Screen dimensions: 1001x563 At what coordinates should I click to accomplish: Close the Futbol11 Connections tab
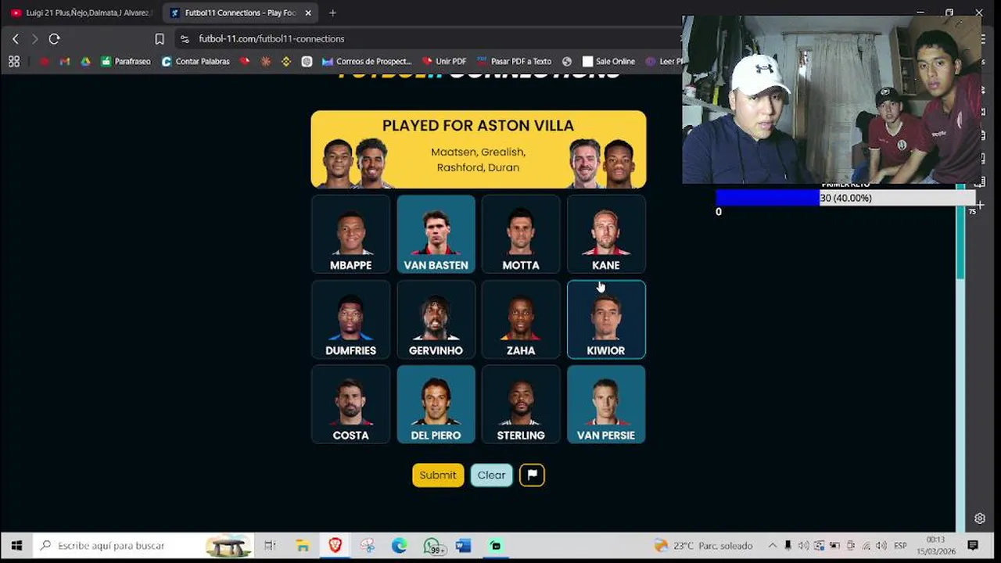(308, 13)
